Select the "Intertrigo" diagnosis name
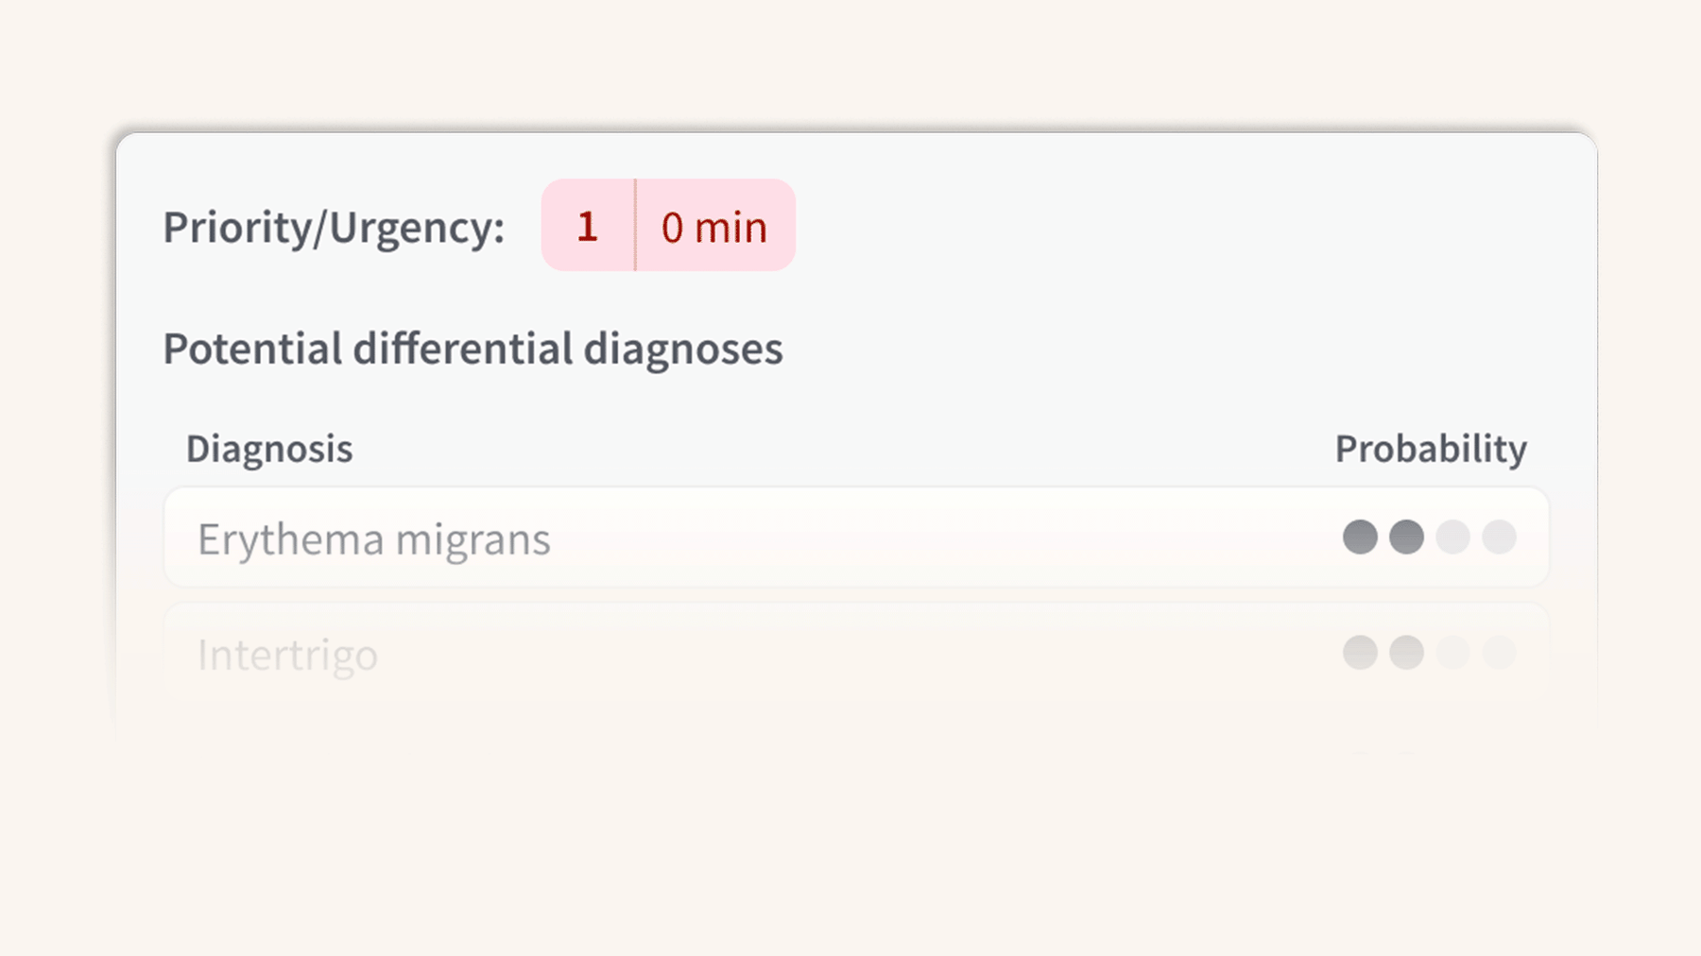Screen dimensions: 1701x956 tap(287, 655)
